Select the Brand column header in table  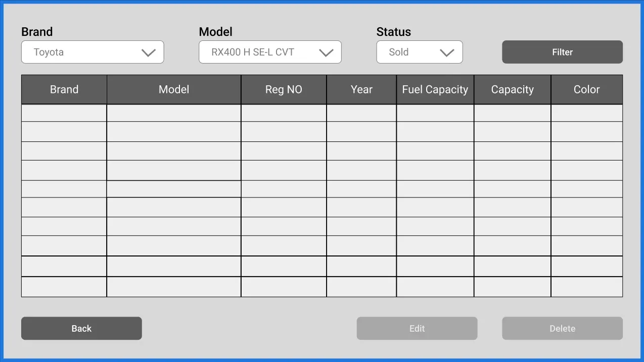tap(64, 89)
